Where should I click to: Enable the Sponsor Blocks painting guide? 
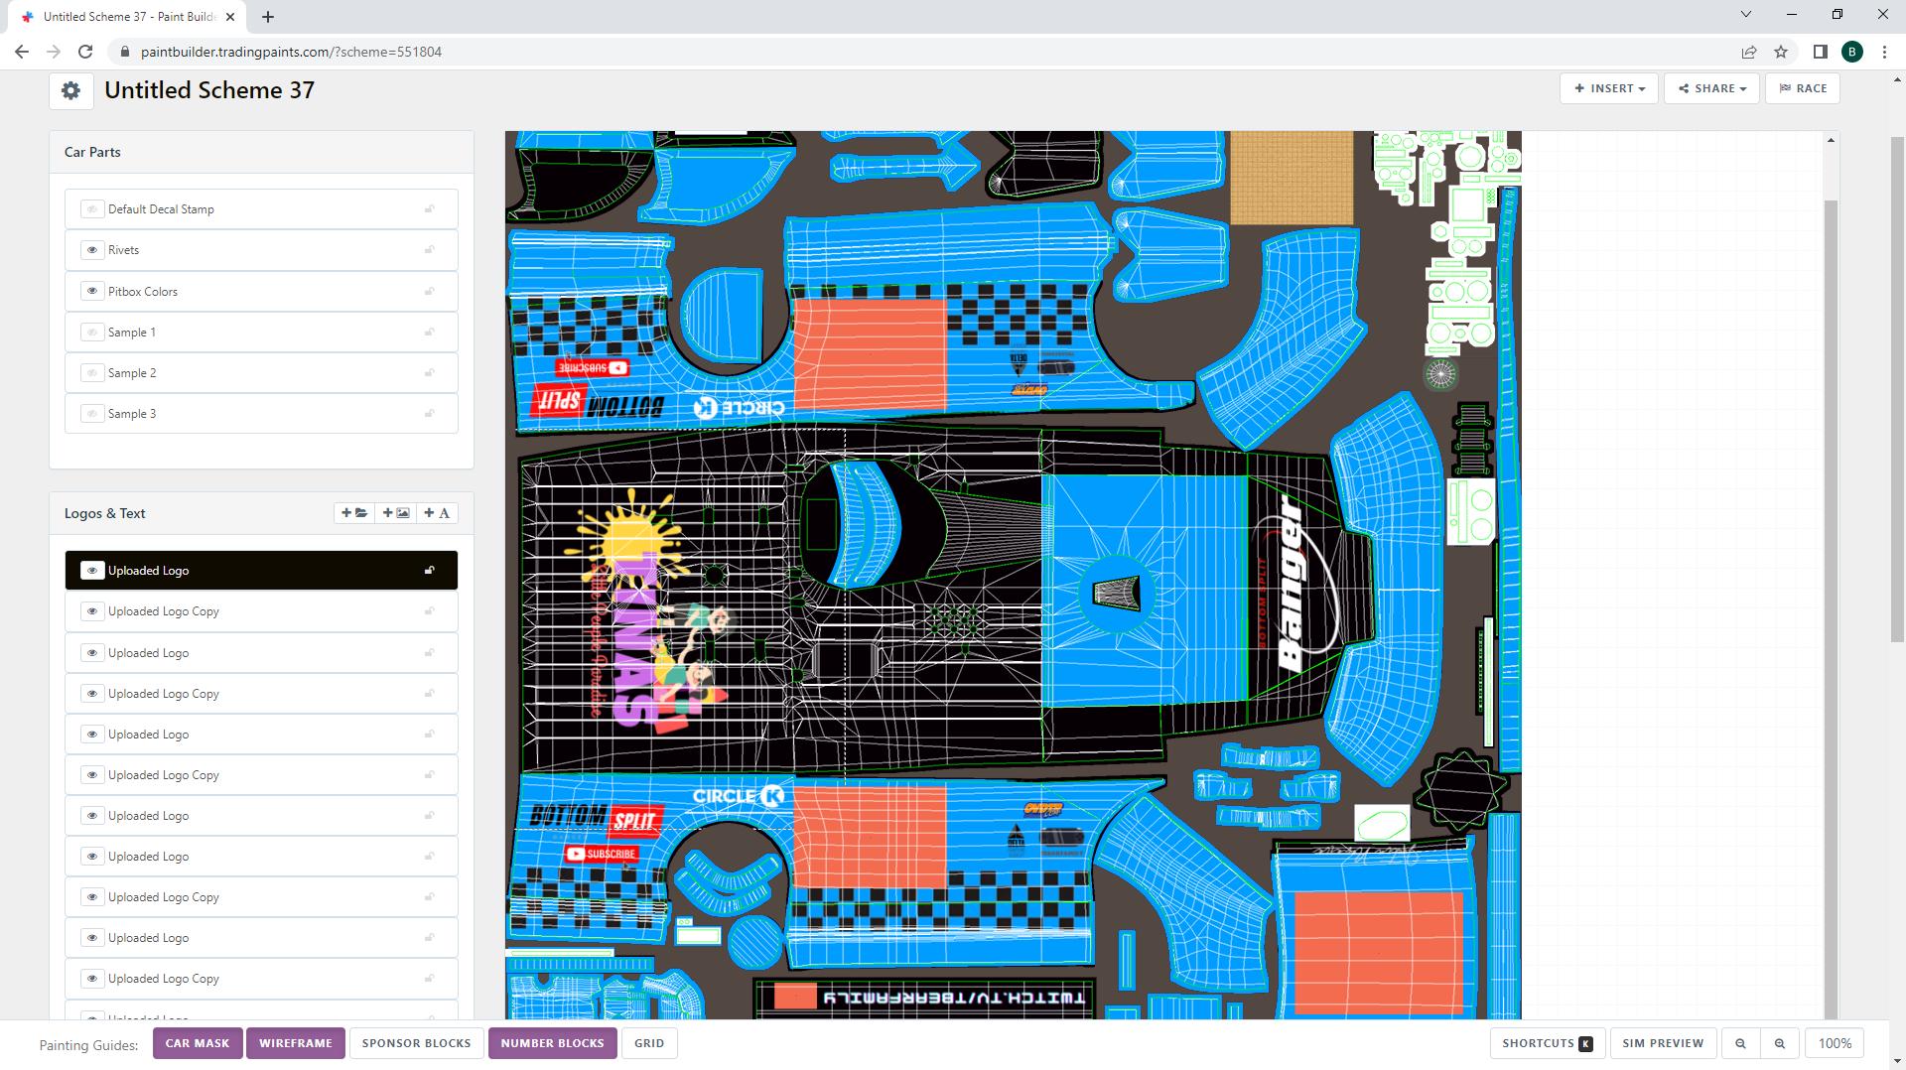click(416, 1043)
